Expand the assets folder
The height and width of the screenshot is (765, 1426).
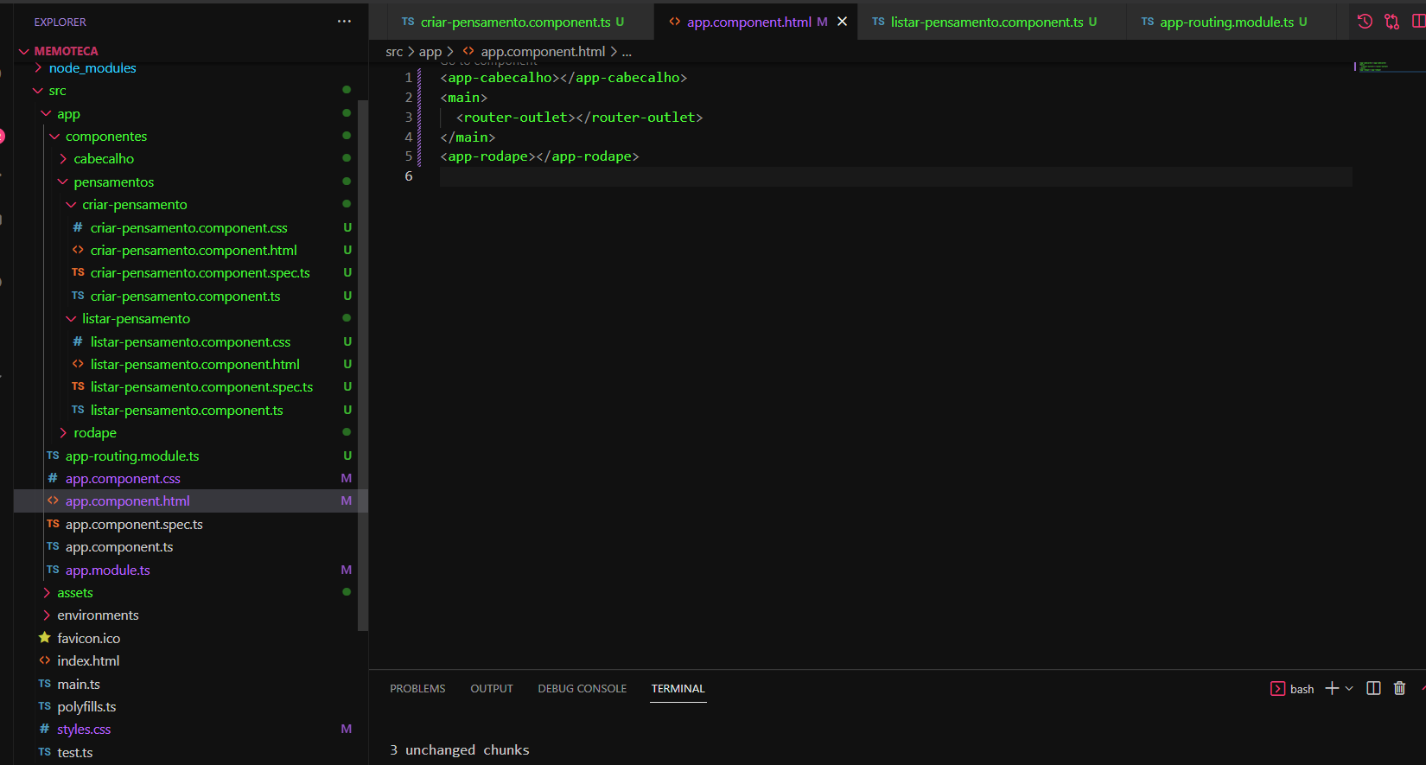tap(74, 593)
